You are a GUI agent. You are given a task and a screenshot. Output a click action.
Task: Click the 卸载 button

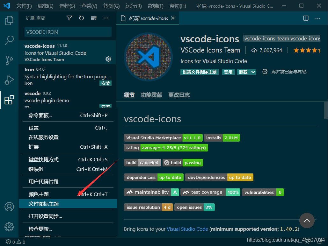pyautogui.click(x=243, y=72)
